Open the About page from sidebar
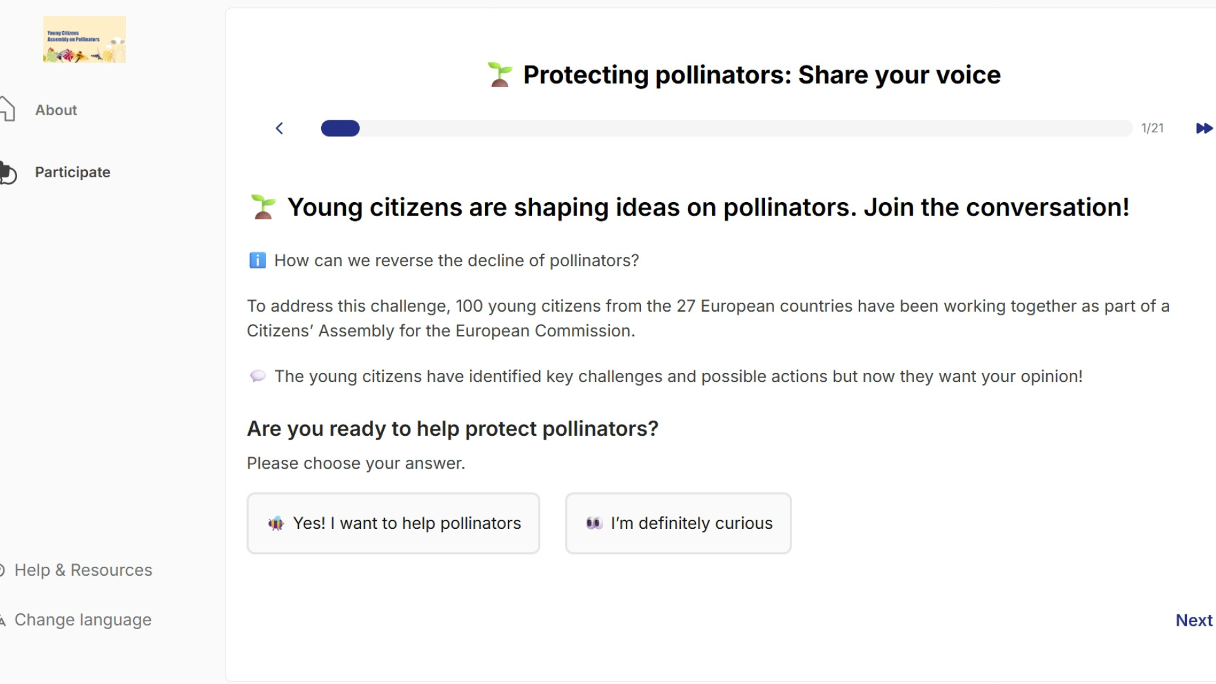 point(56,110)
